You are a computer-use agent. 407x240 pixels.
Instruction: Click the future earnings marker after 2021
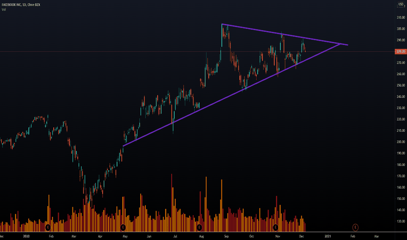pos(355,227)
